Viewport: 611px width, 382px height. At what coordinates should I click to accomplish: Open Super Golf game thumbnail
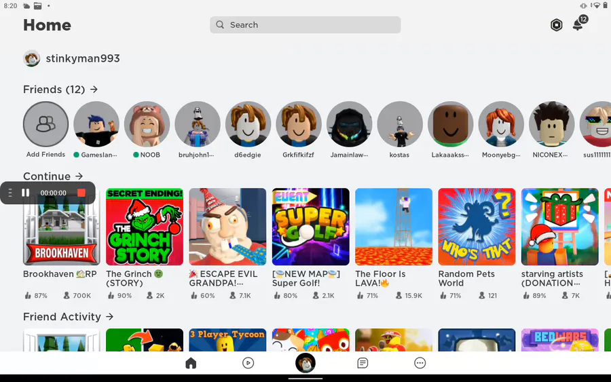(310, 227)
